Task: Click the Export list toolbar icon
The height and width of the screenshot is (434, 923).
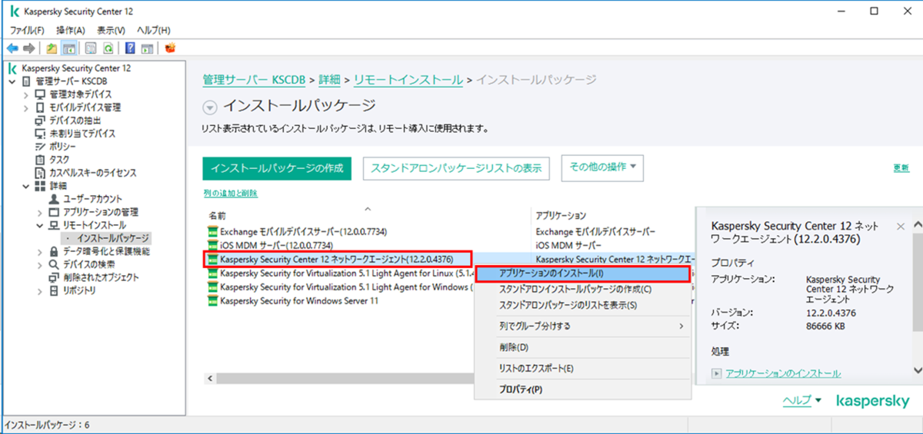Action: pos(91,48)
